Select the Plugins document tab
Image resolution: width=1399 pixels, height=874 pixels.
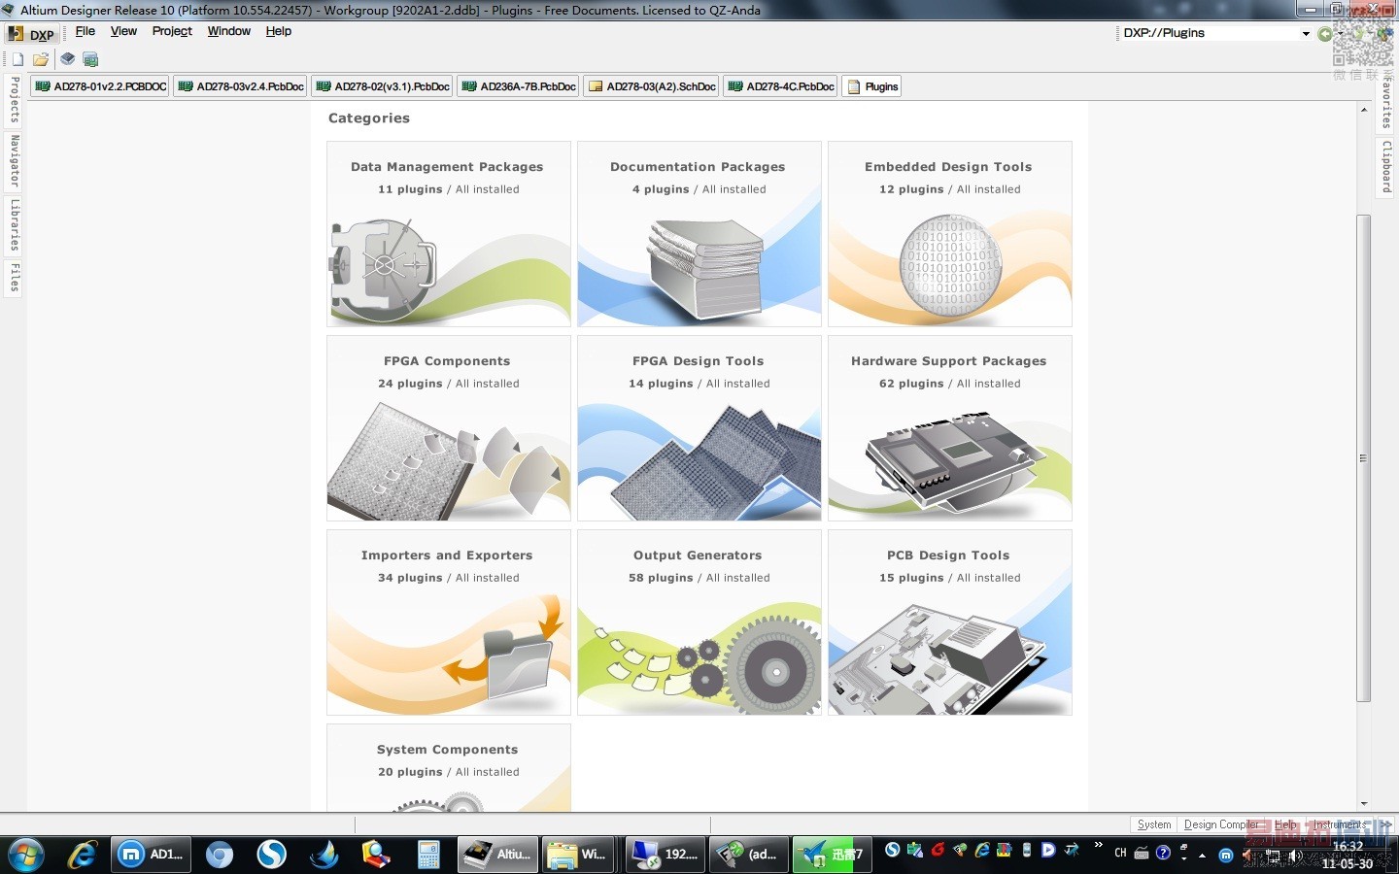pyautogui.click(x=872, y=86)
